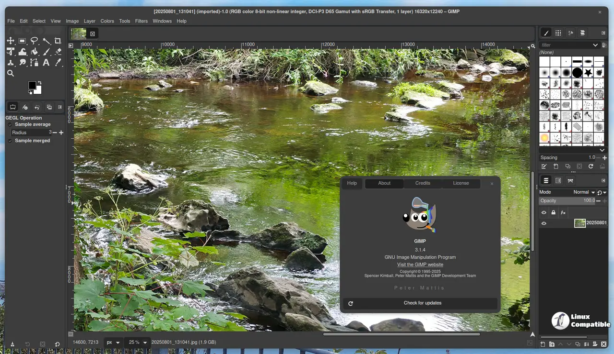Click the Check for updates button
This screenshot has height=354, width=614.
(422, 303)
